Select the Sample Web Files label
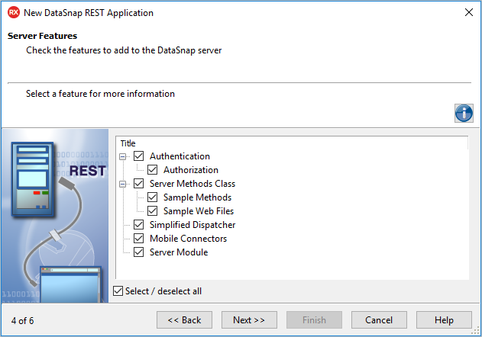The height and width of the screenshot is (337, 482). tap(199, 211)
